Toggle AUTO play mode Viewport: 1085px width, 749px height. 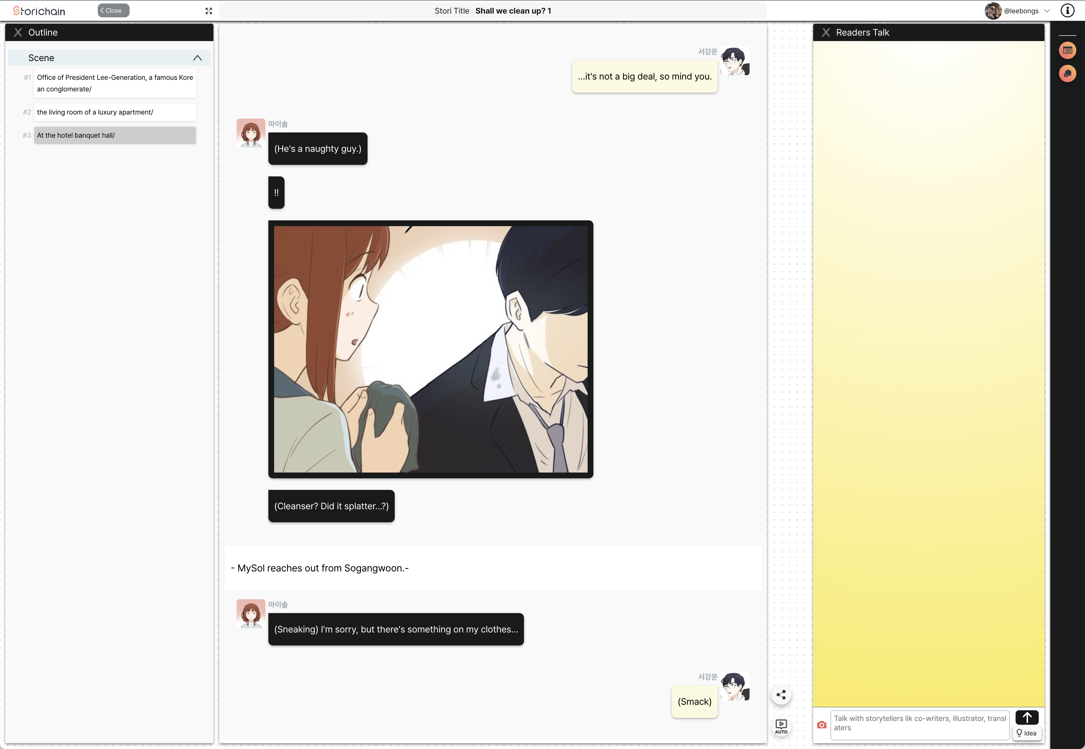click(x=781, y=726)
